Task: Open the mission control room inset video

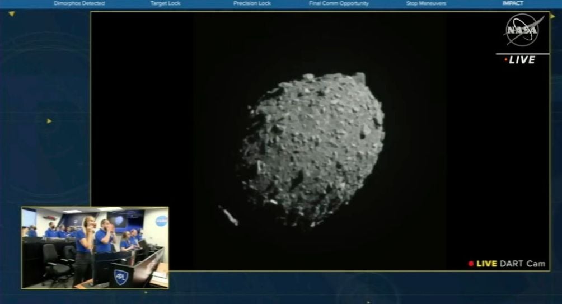Action: click(95, 247)
